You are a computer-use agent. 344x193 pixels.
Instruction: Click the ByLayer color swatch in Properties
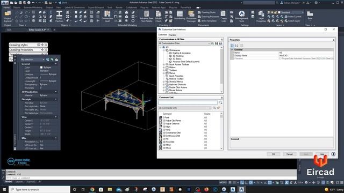tap(41, 68)
